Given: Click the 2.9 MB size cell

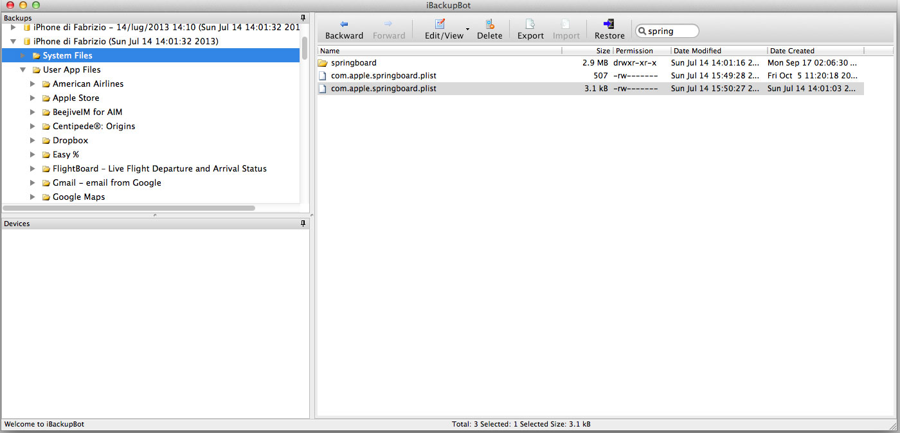Looking at the screenshot, I should 595,63.
